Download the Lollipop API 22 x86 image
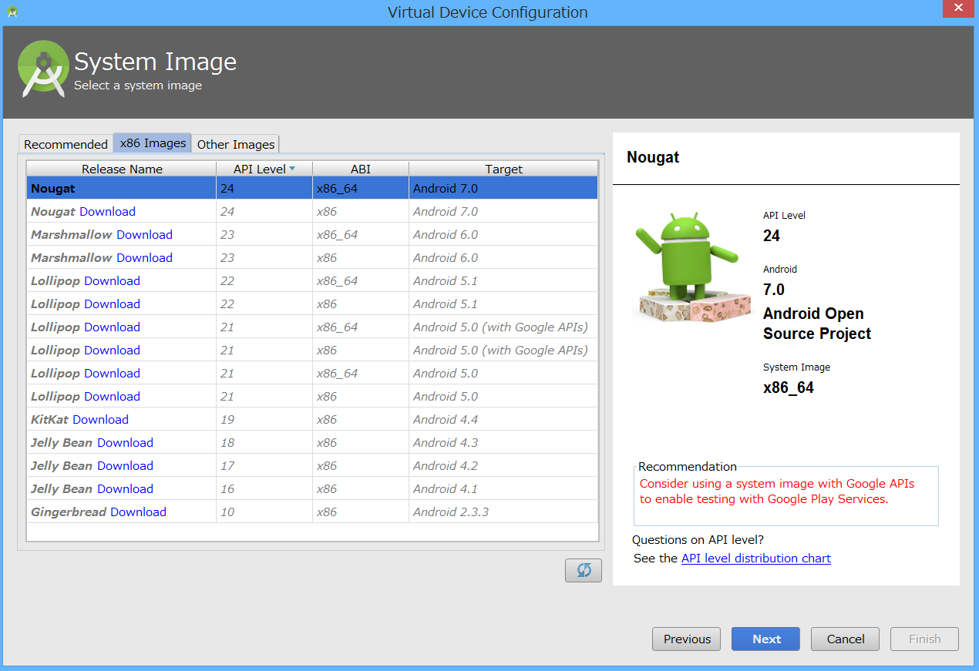The width and height of the screenshot is (979, 671). tap(112, 304)
